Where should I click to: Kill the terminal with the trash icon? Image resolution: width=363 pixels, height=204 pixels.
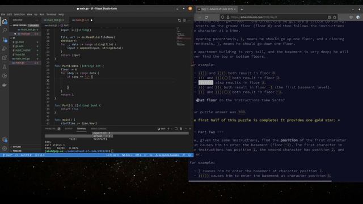[181, 129]
